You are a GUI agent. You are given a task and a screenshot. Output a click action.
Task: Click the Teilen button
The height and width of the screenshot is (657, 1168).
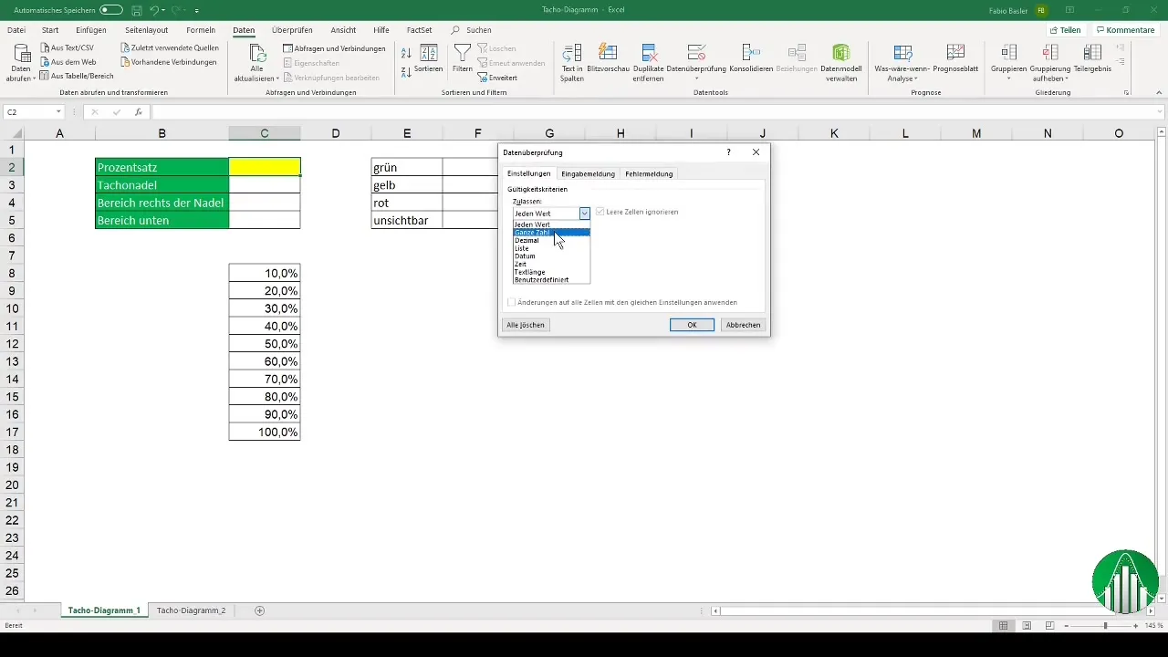(1065, 30)
